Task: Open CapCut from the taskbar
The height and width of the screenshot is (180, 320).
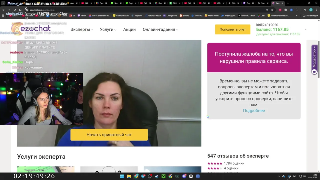Action: [191, 176]
